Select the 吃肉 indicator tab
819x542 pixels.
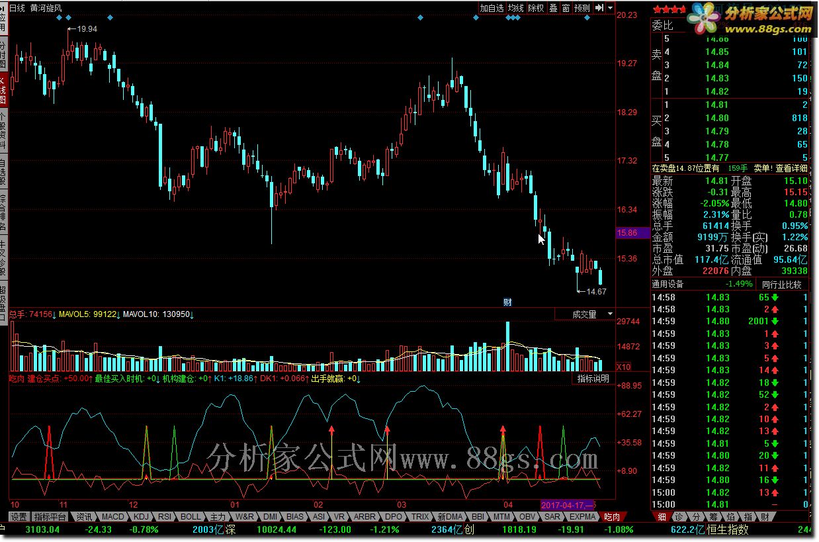click(x=613, y=517)
